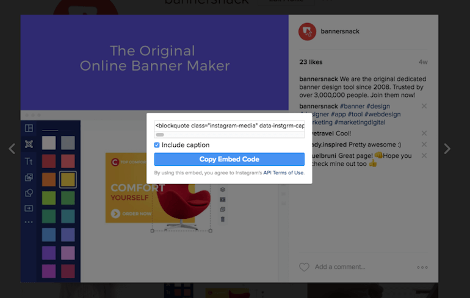The image size is (470, 298).
Task: Pick the light gray color swatch
Action: [x=49, y=143]
